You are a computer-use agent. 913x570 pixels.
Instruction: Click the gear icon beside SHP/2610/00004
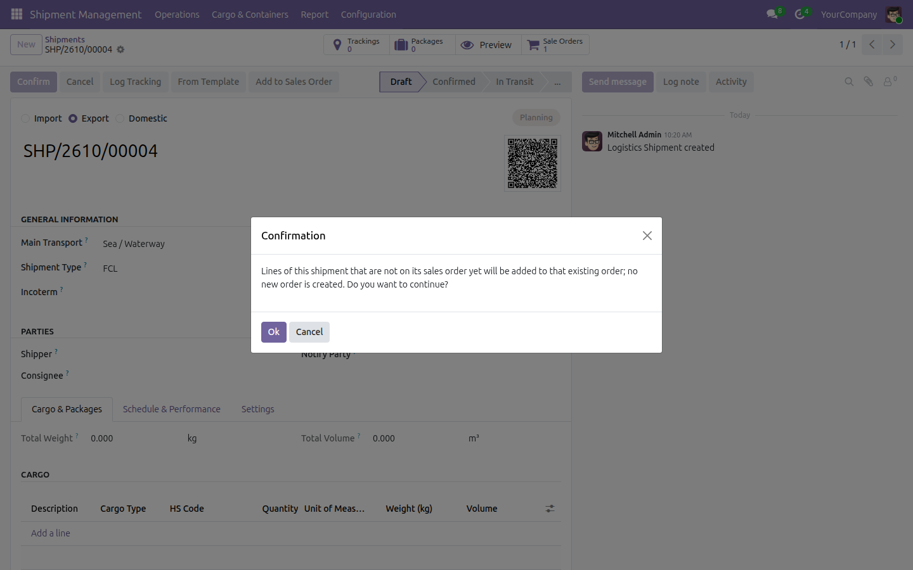click(x=120, y=49)
